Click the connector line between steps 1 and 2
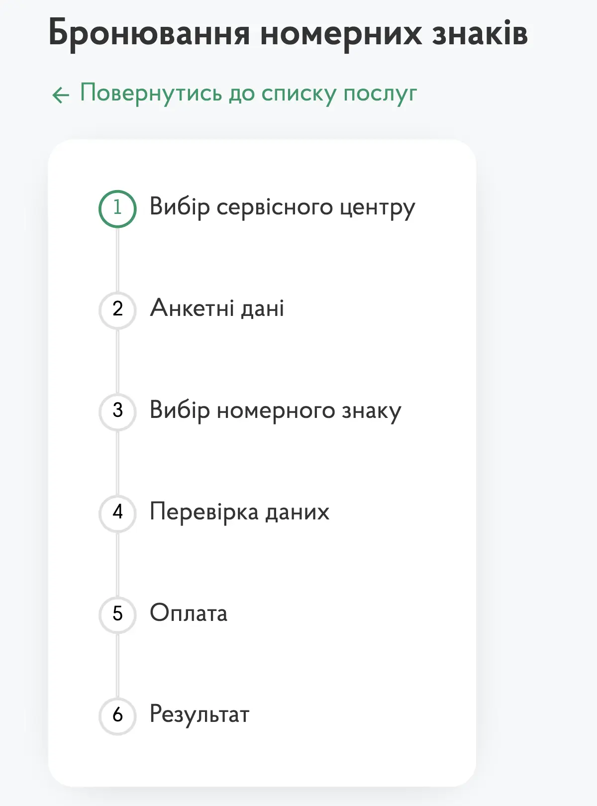Viewport: 597px width, 806px height. [117, 259]
